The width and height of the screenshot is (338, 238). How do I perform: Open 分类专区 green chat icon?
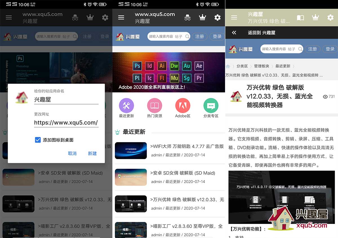[211, 106]
